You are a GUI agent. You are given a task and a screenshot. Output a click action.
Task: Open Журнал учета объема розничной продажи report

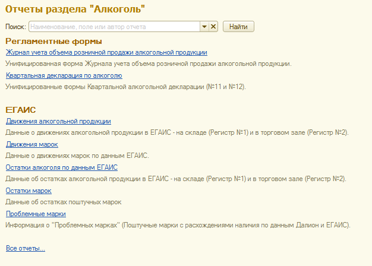106,52
